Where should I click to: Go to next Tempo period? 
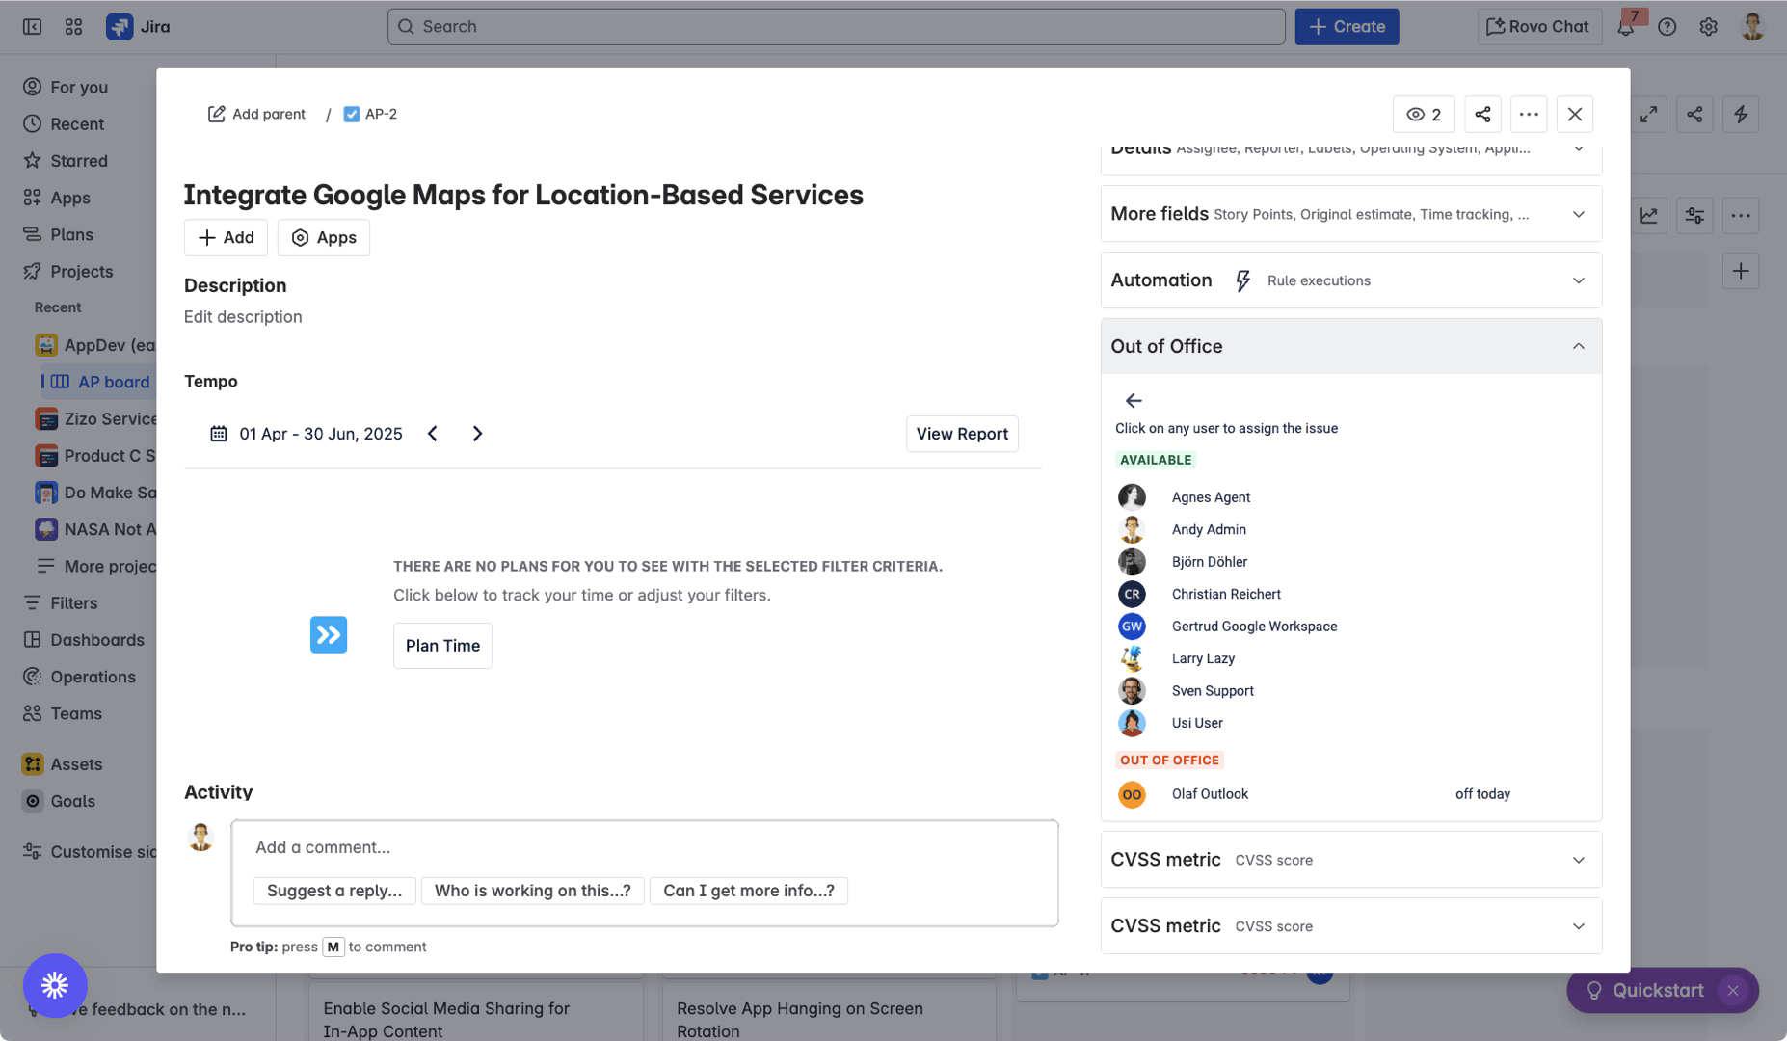pos(477,434)
